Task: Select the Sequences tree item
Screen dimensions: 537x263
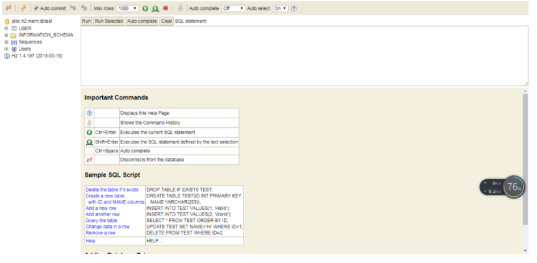Action: tap(30, 42)
